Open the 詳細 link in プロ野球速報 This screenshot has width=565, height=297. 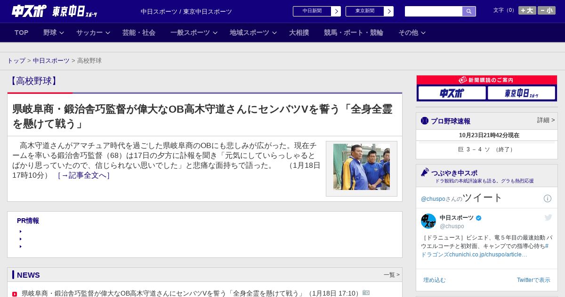point(546,120)
